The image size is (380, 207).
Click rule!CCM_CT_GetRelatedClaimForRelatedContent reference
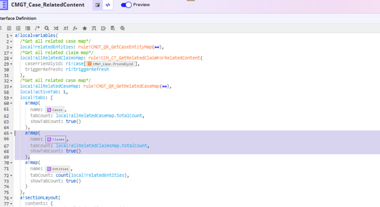tap(144, 58)
